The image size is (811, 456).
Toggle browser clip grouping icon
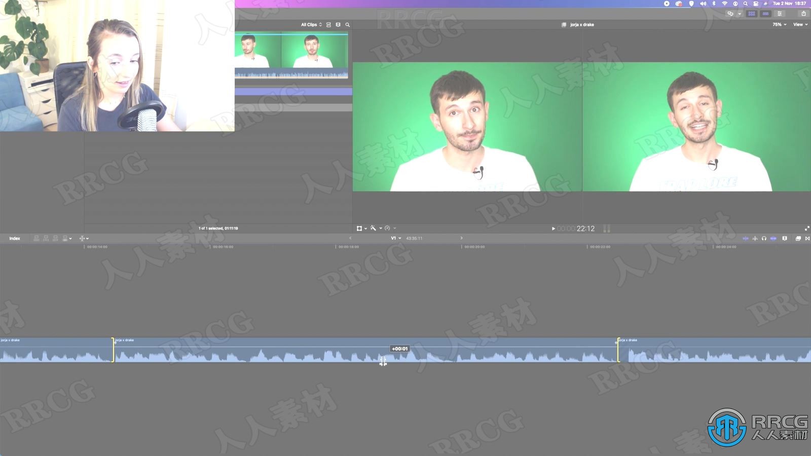coord(328,24)
